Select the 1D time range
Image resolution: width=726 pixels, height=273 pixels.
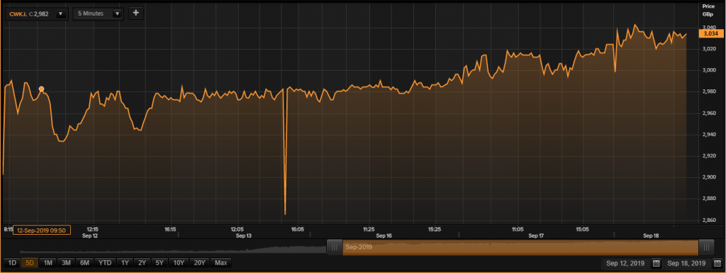click(12, 263)
